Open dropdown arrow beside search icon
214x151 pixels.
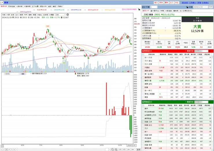coord(2,3)
